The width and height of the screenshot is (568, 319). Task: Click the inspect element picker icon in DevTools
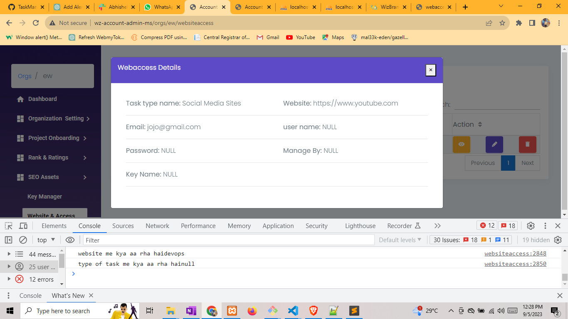coord(8,226)
